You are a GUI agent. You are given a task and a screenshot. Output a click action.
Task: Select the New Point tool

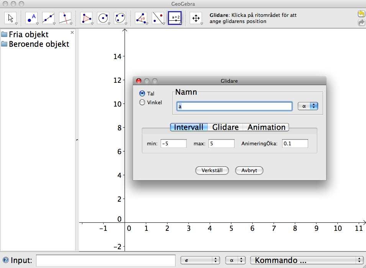coord(31,18)
